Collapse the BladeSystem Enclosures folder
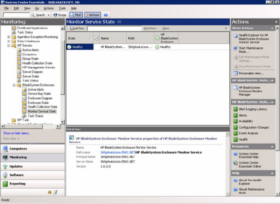The height and width of the screenshot is (204, 280). click(x=14, y=85)
